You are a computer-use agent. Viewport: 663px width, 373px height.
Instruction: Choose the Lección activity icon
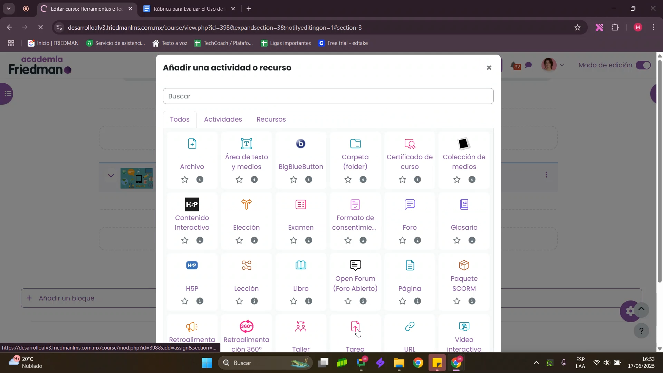[x=246, y=266]
